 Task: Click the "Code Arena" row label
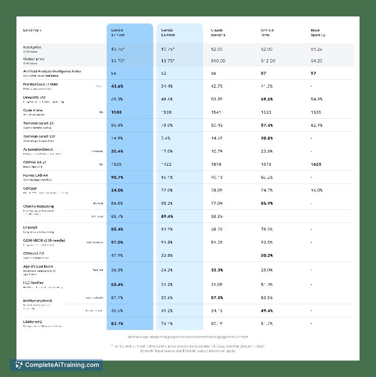pyautogui.click(x=33, y=110)
